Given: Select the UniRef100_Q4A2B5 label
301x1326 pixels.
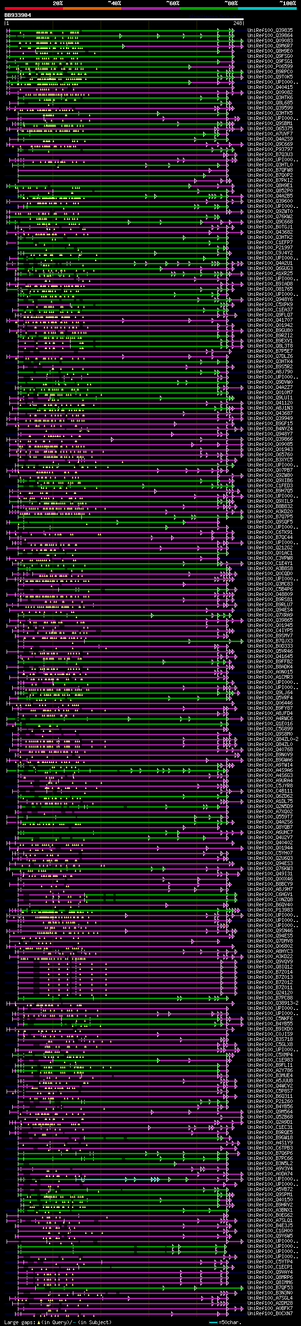Looking at the screenshot, I should click(270, 196).
